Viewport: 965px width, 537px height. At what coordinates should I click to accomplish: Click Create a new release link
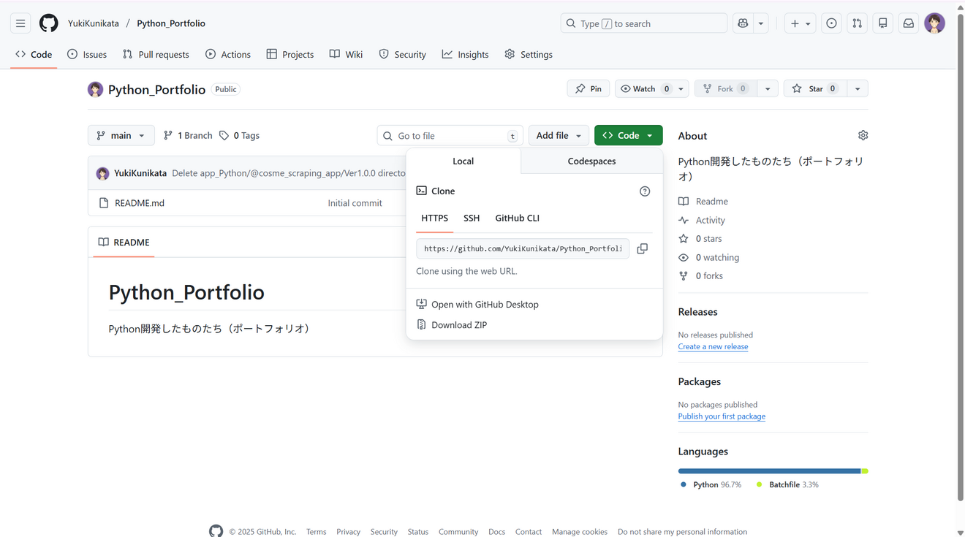click(x=713, y=346)
